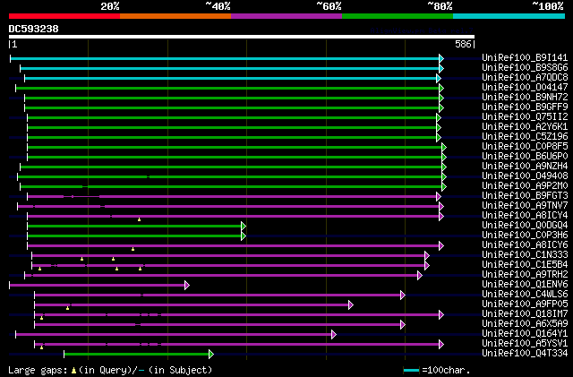Viewport: 573px width, 377px height.
Task: Select the UniRef100_A9NZH4 label
Action: tap(525, 166)
